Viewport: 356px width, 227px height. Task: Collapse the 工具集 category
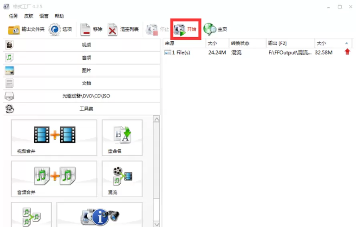pyautogui.click(x=82, y=108)
